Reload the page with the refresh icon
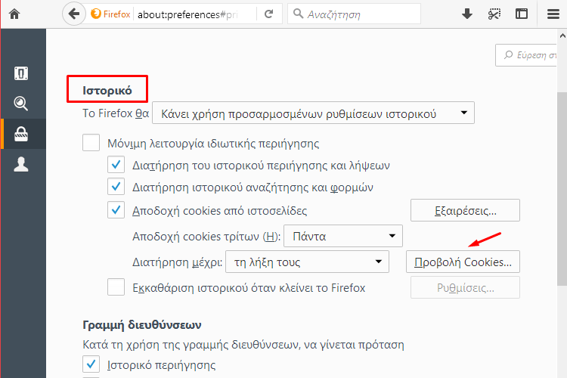The image size is (567, 378). click(268, 14)
